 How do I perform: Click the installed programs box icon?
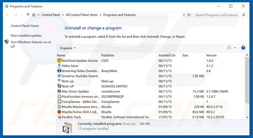(68, 127)
